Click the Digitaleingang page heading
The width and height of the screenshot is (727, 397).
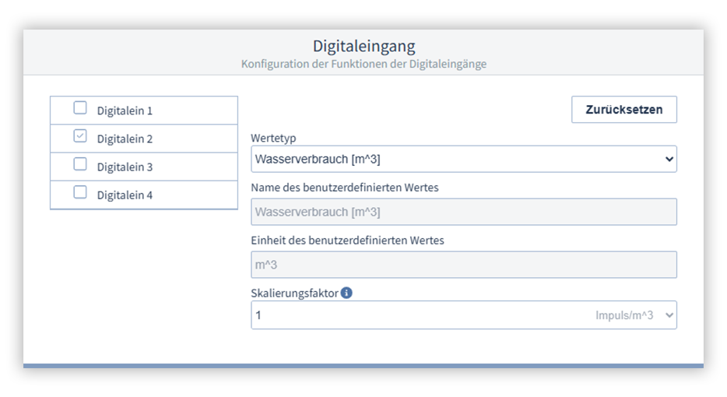[363, 46]
